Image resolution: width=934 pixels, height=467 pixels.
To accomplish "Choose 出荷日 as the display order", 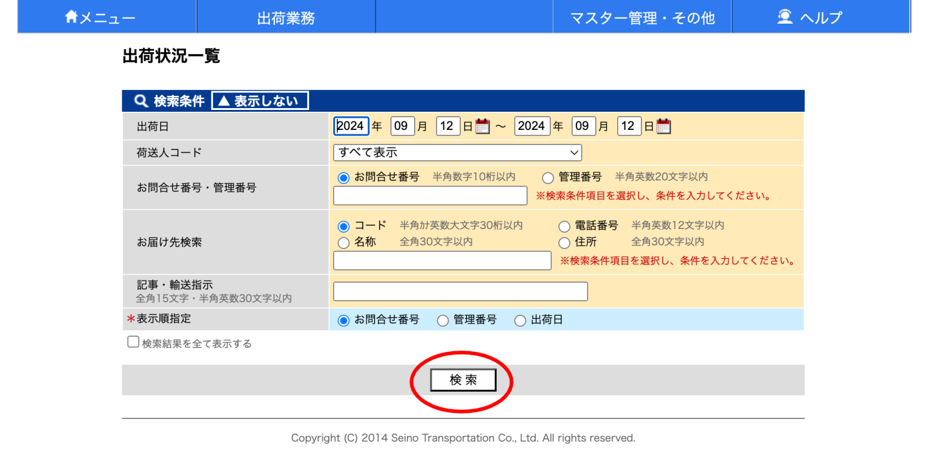I will [x=521, y=320].
